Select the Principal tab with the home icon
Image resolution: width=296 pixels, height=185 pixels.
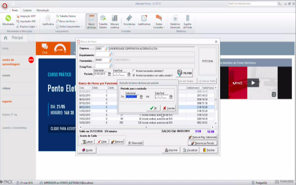pos(14,38)
